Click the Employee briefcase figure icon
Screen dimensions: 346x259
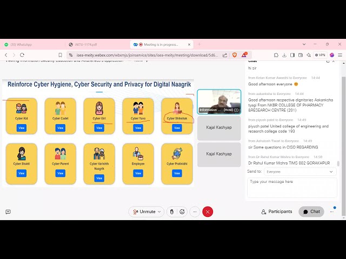point(138,154)
